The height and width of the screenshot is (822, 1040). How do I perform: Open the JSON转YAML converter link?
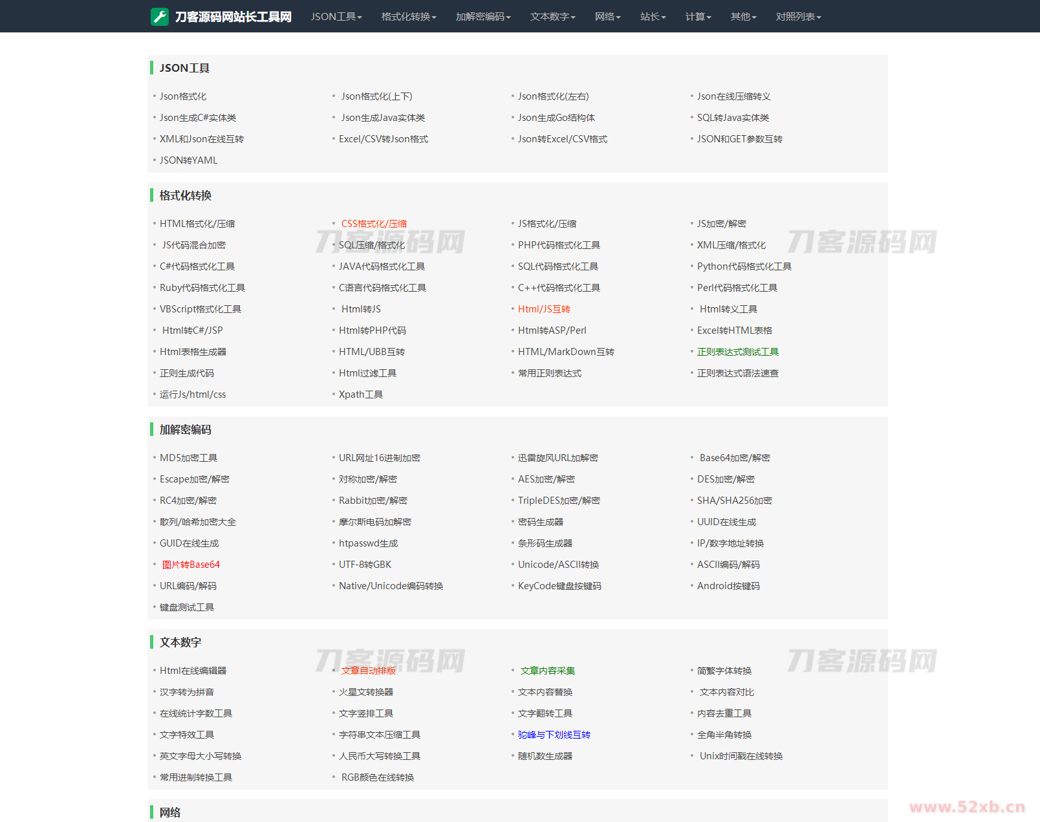pos(188,160)
